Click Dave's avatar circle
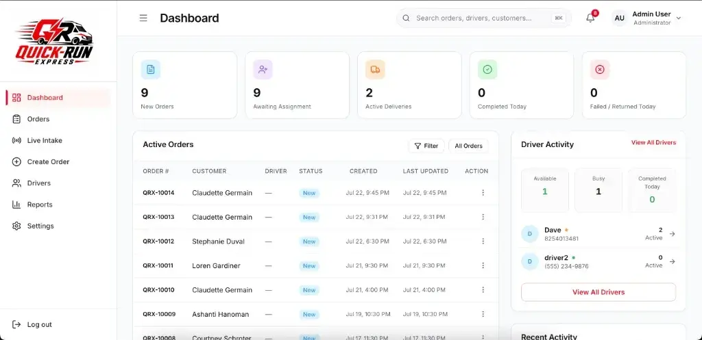The width and height of the screenshot is (702, 340). click(x=530, y=234)
